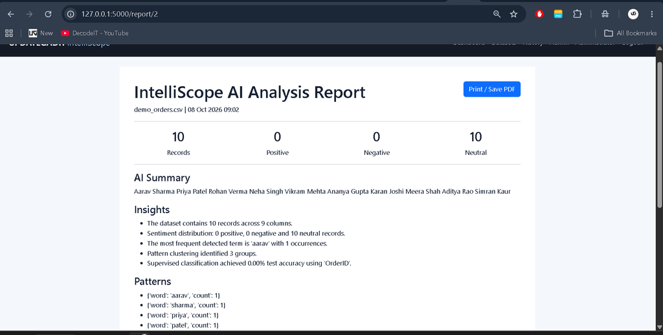Open the DecodeIT - YouTube bookmark
The image size is (663, 335).
pos(95,33)
